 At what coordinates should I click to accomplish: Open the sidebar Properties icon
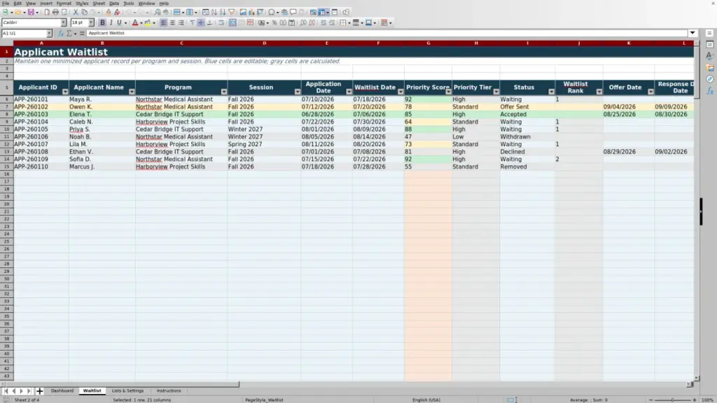pos(710,45)
